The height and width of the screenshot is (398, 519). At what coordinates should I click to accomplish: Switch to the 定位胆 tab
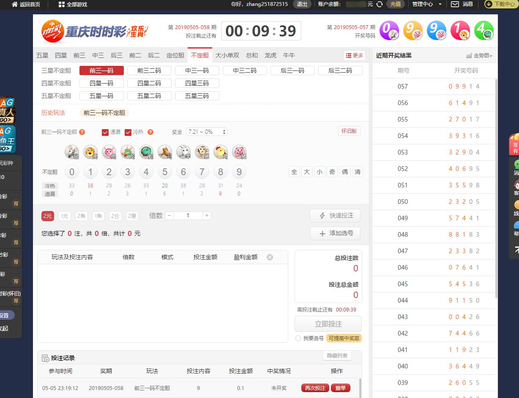[x=175, y=55]
